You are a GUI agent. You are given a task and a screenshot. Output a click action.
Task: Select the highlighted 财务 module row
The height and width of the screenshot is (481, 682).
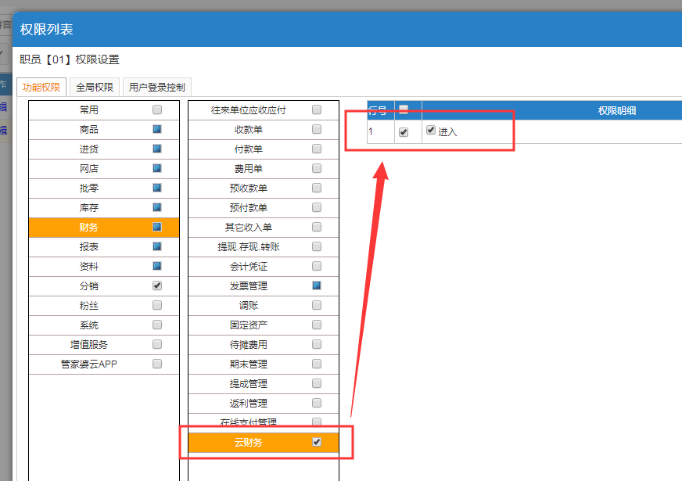[x=104, y=228]
